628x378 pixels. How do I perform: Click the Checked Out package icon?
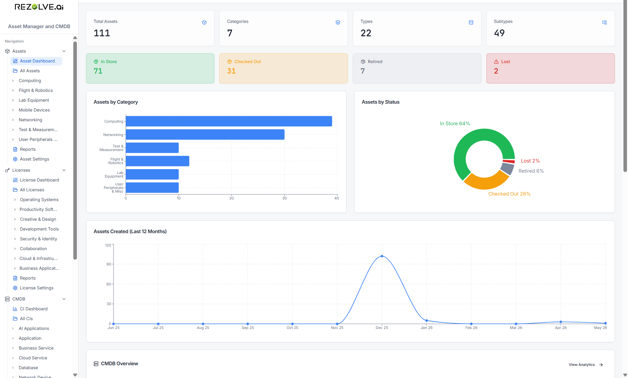coord(229,61)
